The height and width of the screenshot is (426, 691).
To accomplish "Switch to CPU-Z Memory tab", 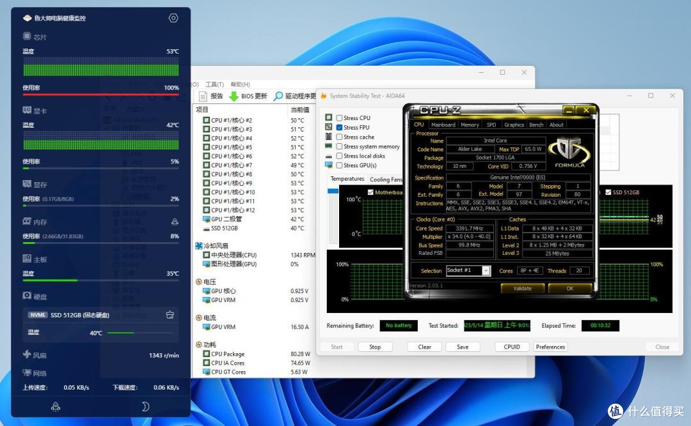I will tap(470, 125).
